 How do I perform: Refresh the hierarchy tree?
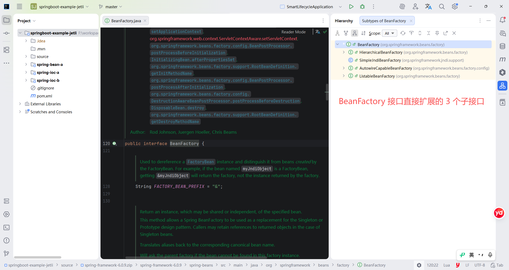403,33
